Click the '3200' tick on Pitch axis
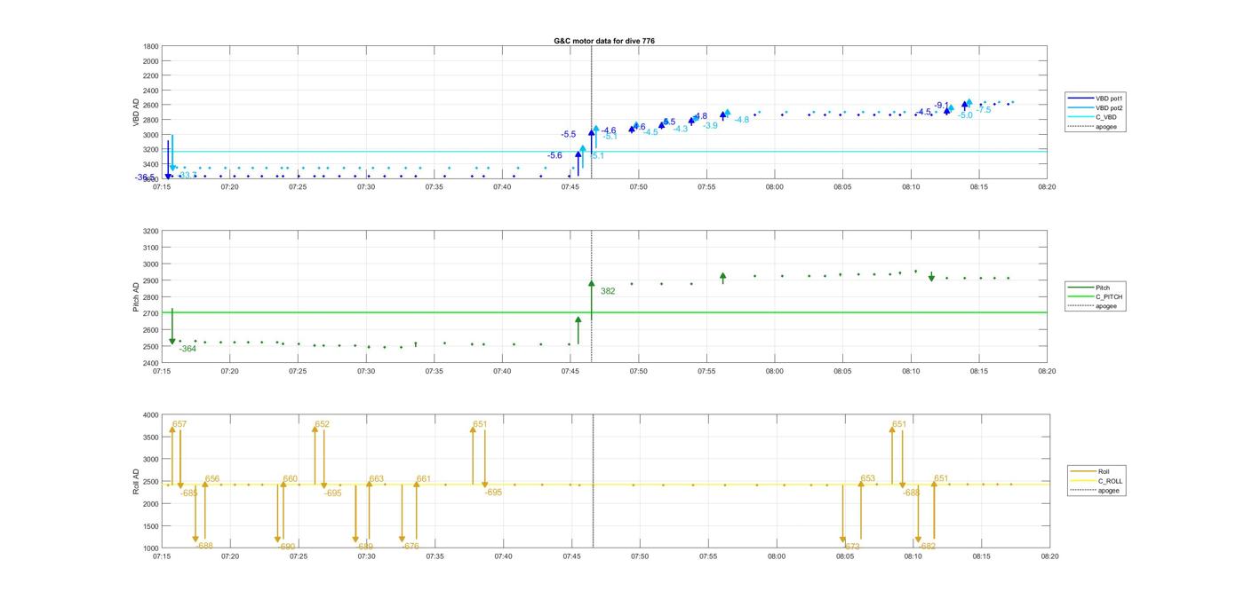 tap(150, 231)
